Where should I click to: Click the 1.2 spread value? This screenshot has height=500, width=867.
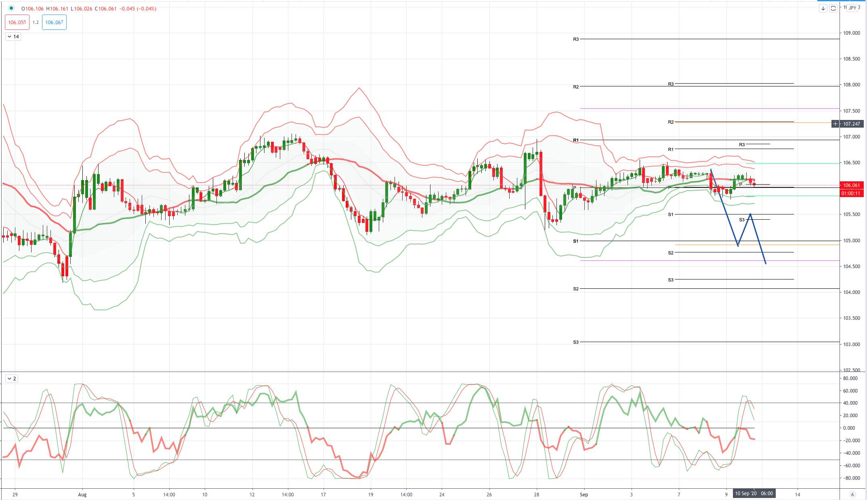click(36, 22)
